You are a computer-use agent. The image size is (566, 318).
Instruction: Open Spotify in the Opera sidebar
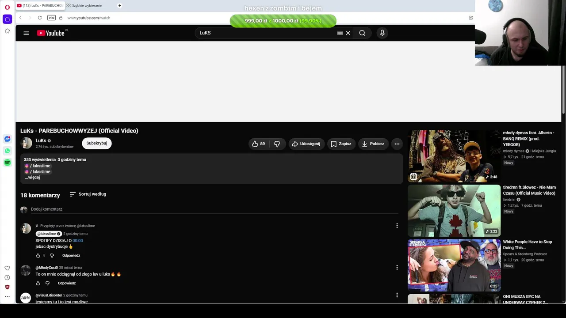[x=7, y=163]
